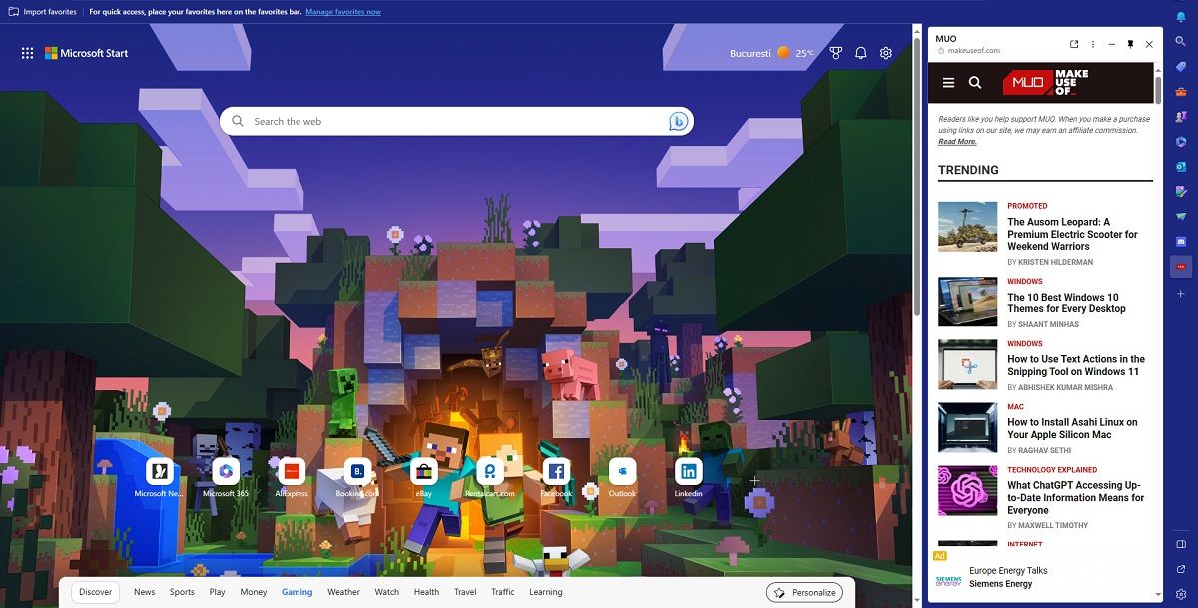Screen dimensions: 1198x608
Task: Add a new site with the sidebar plus icon
Action: (1182, 291)
